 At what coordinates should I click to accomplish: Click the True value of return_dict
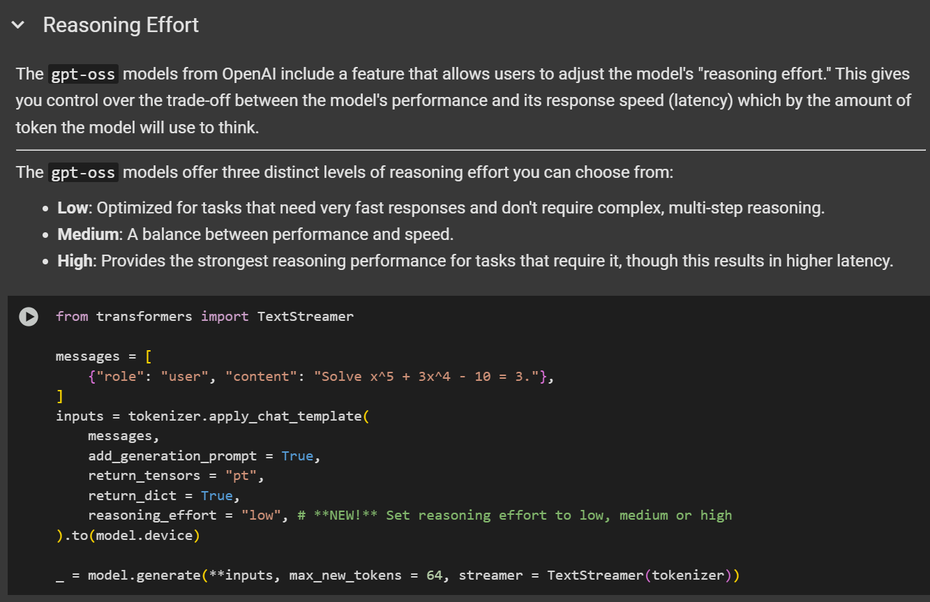pos(216,496)
